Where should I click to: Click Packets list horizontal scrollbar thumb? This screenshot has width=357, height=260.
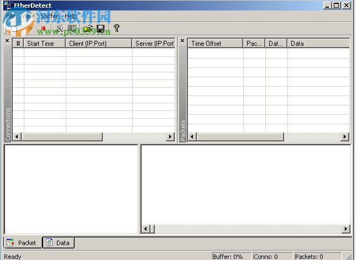pyautogui.click(x=240, y=137)
